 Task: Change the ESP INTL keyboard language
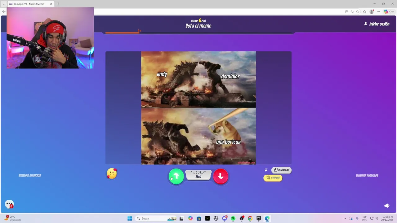364,218
